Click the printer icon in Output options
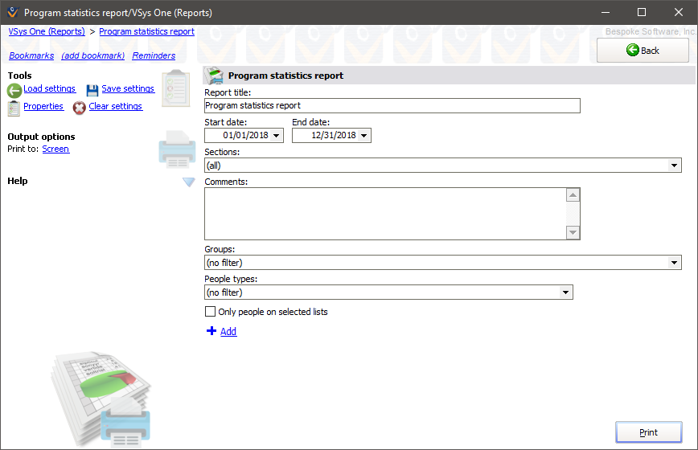 point(176,149)
